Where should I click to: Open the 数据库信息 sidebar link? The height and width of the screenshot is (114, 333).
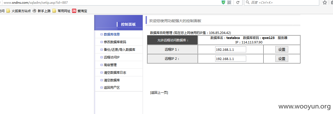click(112, 34)
